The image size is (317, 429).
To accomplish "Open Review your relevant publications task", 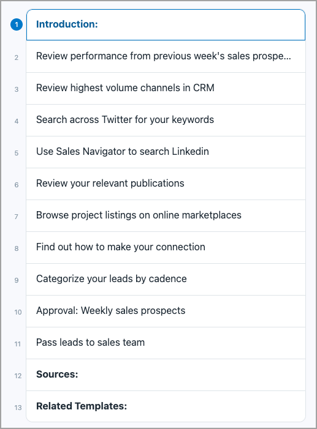I will tap(166, 184).
